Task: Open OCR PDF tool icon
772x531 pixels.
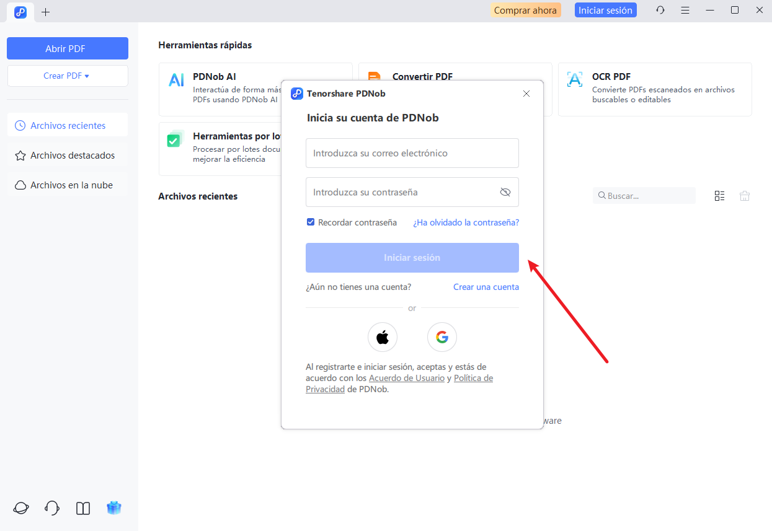Action: [x=575, y=79]
